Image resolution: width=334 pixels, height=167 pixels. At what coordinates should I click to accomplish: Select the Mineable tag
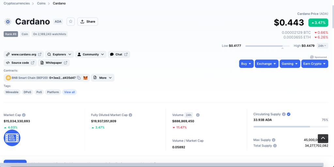coord(12,92)
